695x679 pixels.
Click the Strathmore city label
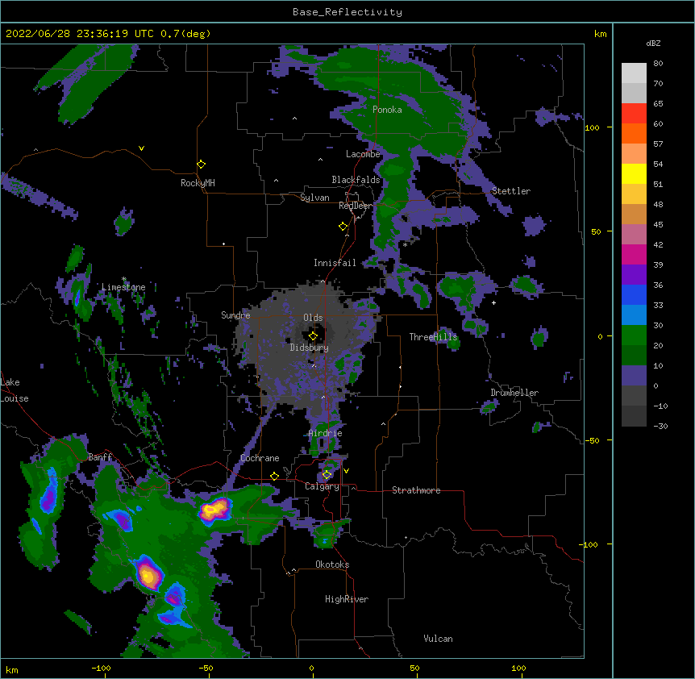click(x=416, y=490)
